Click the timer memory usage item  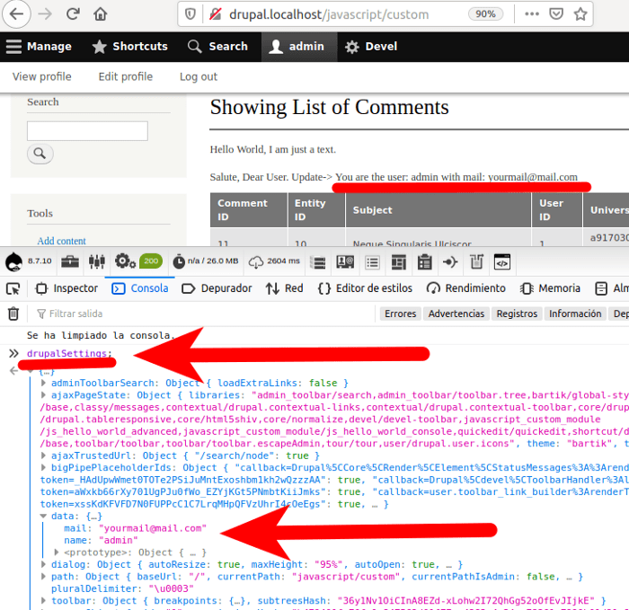pyautogui.click(x=205, y=261)
